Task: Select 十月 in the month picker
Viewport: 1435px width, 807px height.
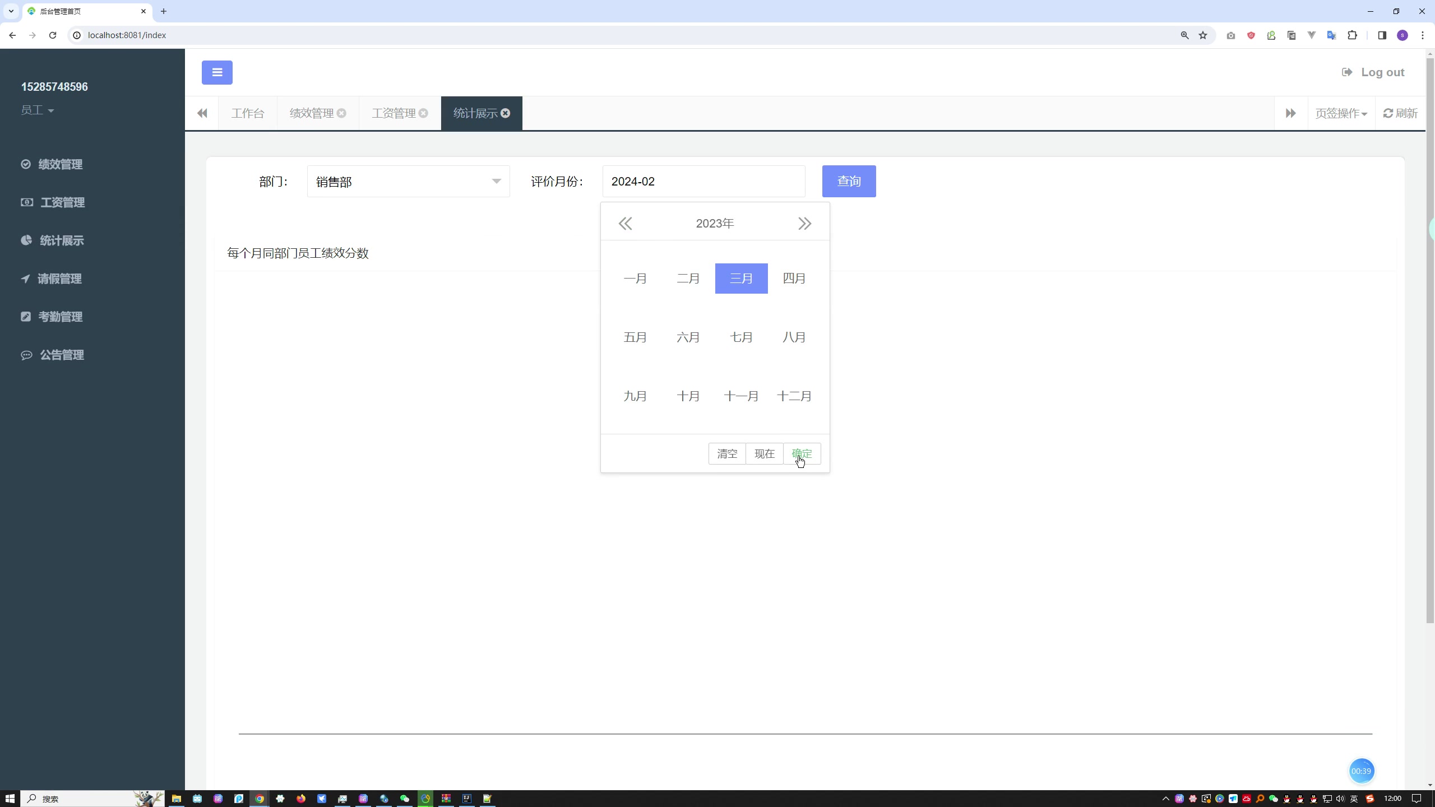Action: pos(688,396)
